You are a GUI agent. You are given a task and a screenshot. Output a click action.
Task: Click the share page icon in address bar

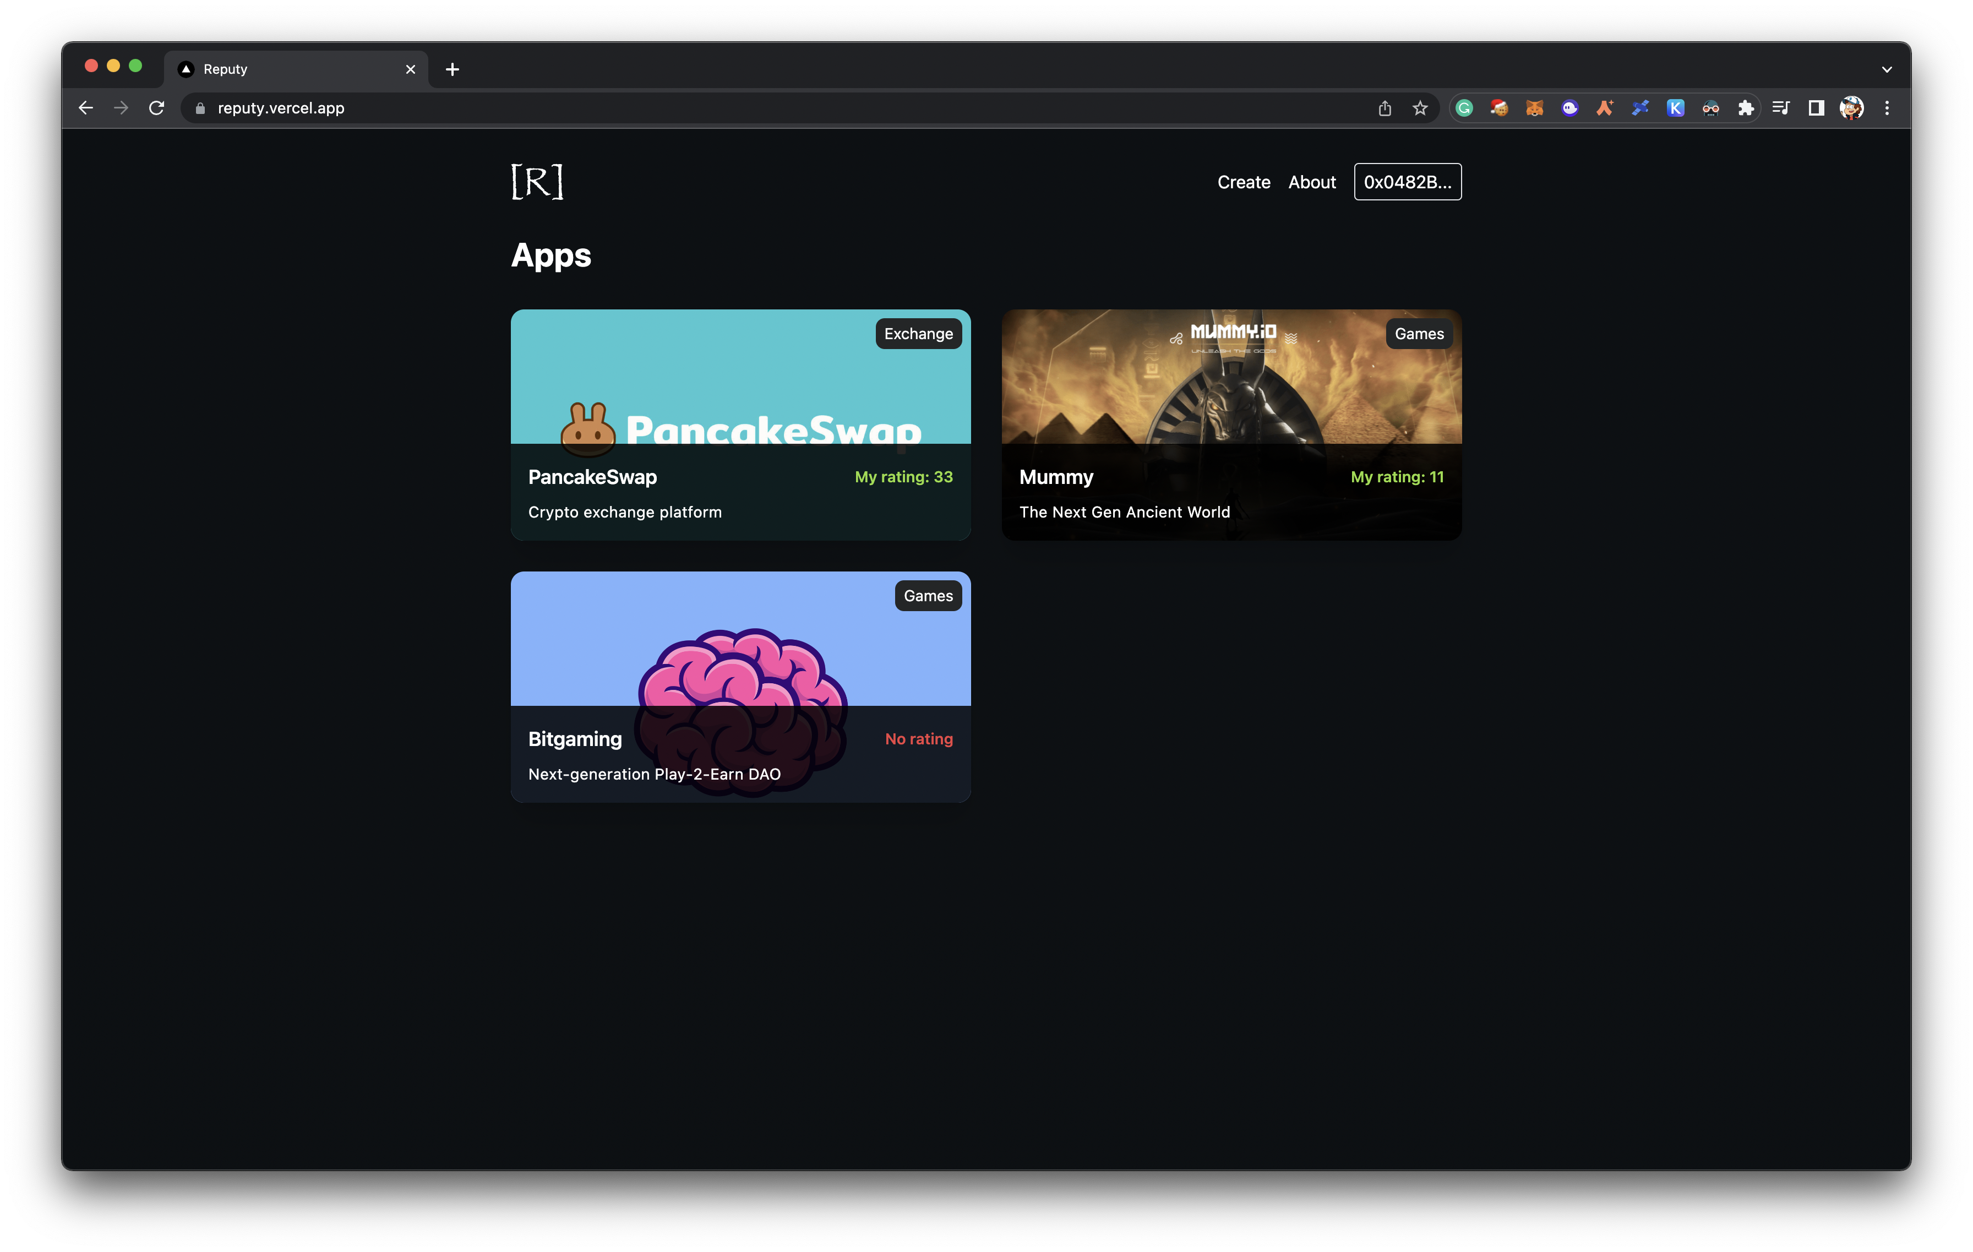[x=1385, y=108]
